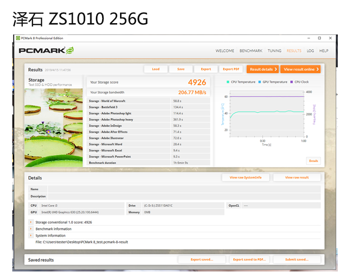Screen dimensions: 352x280
Task: Select Adobe Photoshop heavy row
Action: coord(148,119)
